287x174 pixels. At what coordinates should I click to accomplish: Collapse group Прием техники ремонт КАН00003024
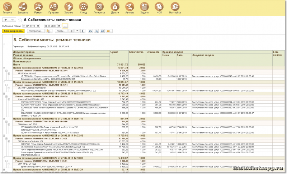click(x=4, y=136)
